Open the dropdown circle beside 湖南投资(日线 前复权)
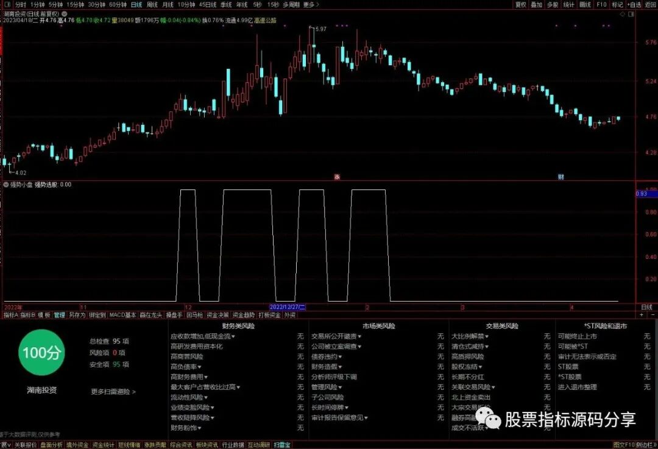The height and width of the screenshot is (449, 658). click(64, 14)
